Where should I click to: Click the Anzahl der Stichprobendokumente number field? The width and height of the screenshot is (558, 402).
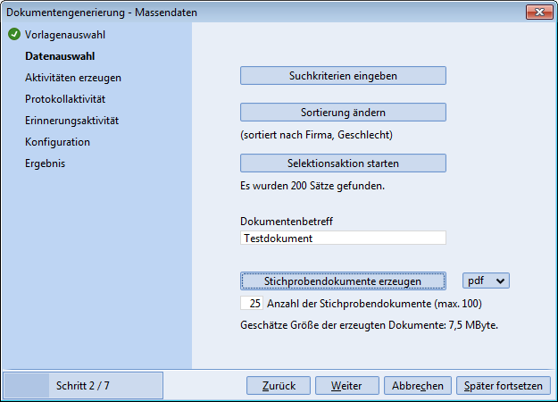251,304
